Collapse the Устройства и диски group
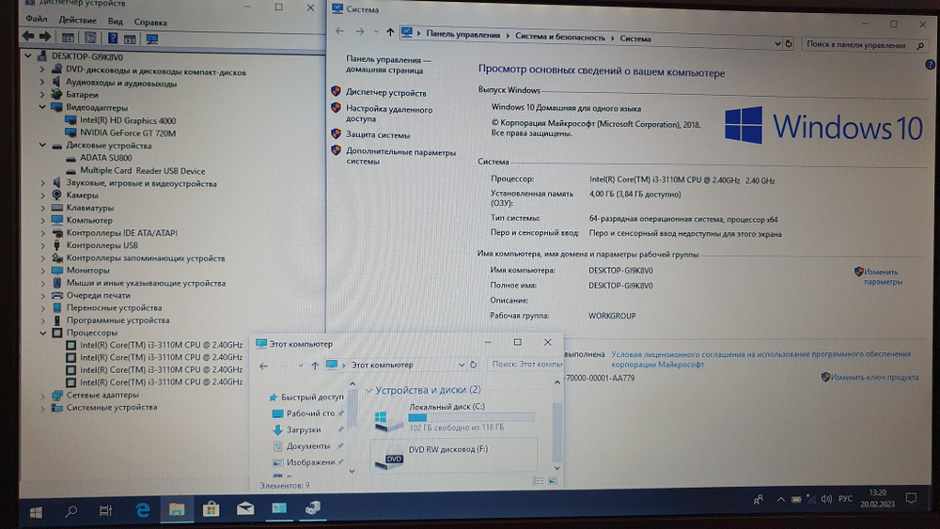 368,391
